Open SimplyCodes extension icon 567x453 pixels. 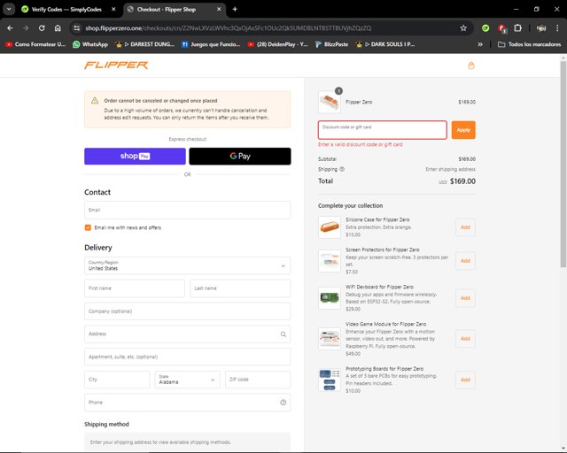click(485, 27)
